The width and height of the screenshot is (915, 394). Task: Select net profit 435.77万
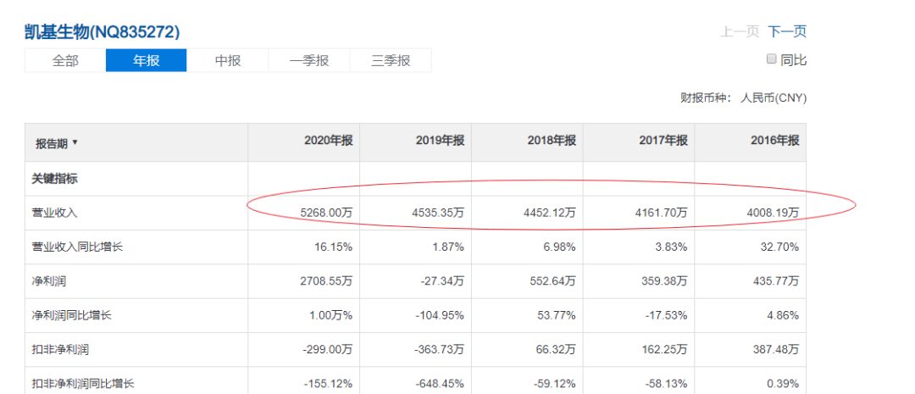pyautogui.click(x=775, y=281)
